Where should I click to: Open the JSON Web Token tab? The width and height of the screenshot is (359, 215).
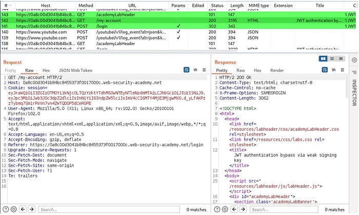75,70
